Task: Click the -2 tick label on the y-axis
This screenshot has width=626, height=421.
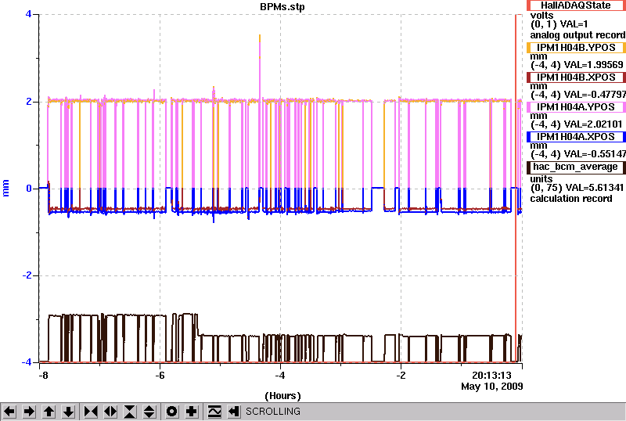Action: pos(27,275)
